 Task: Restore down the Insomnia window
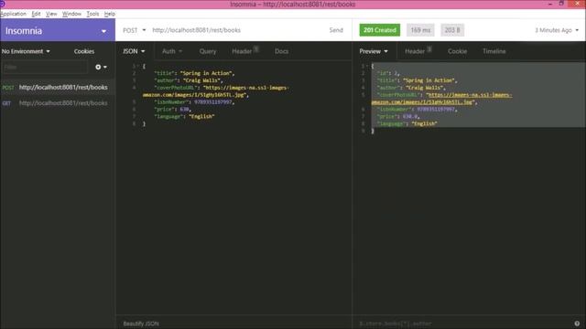(x=561, y=4)
